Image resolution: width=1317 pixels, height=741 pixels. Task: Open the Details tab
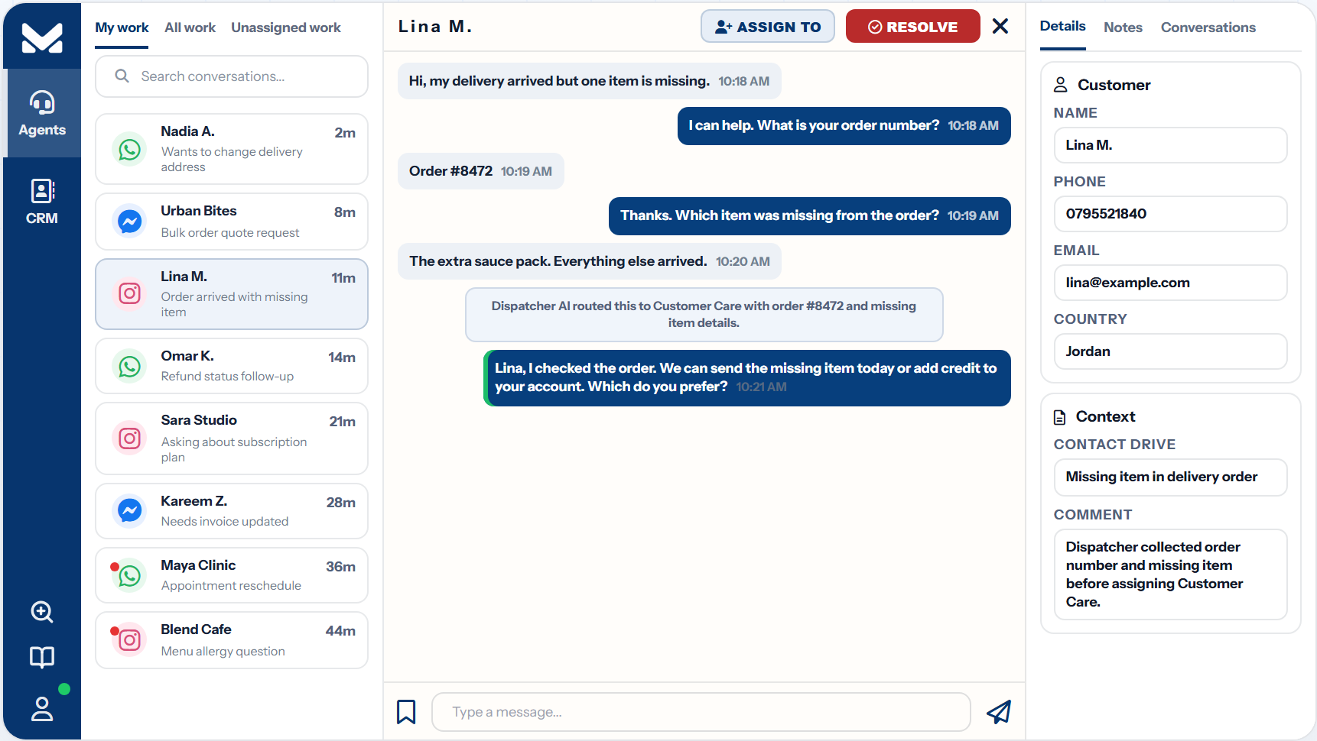[1063, 27]
